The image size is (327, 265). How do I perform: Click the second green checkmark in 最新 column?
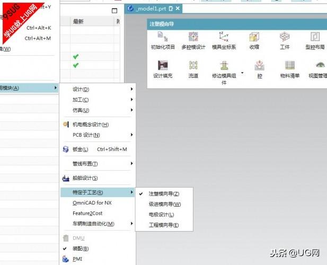(x=76, y=65)
